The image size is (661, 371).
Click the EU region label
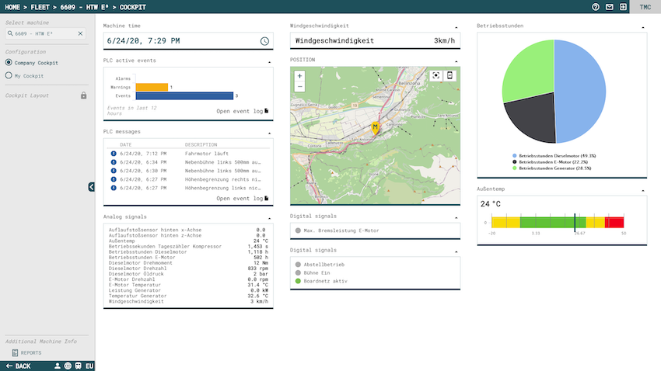(89, 366)
